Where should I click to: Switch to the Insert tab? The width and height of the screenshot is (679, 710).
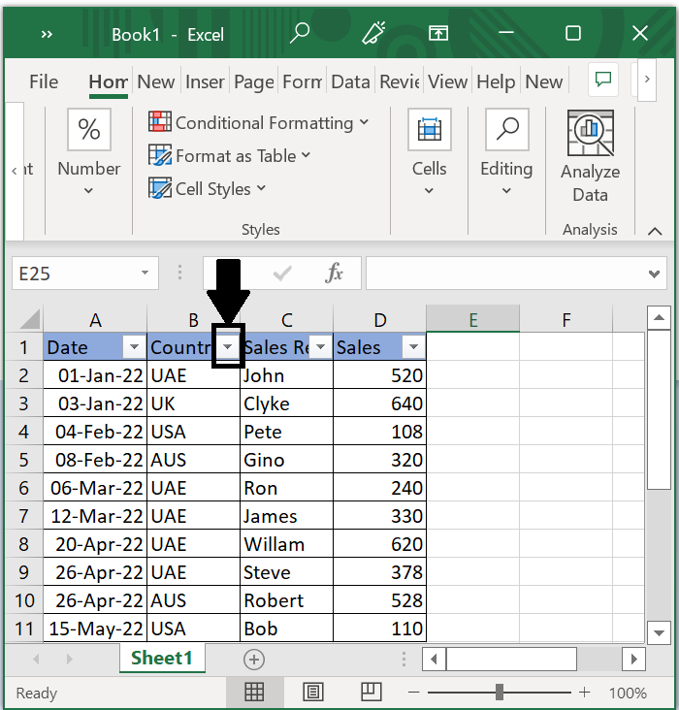[205, 81]
